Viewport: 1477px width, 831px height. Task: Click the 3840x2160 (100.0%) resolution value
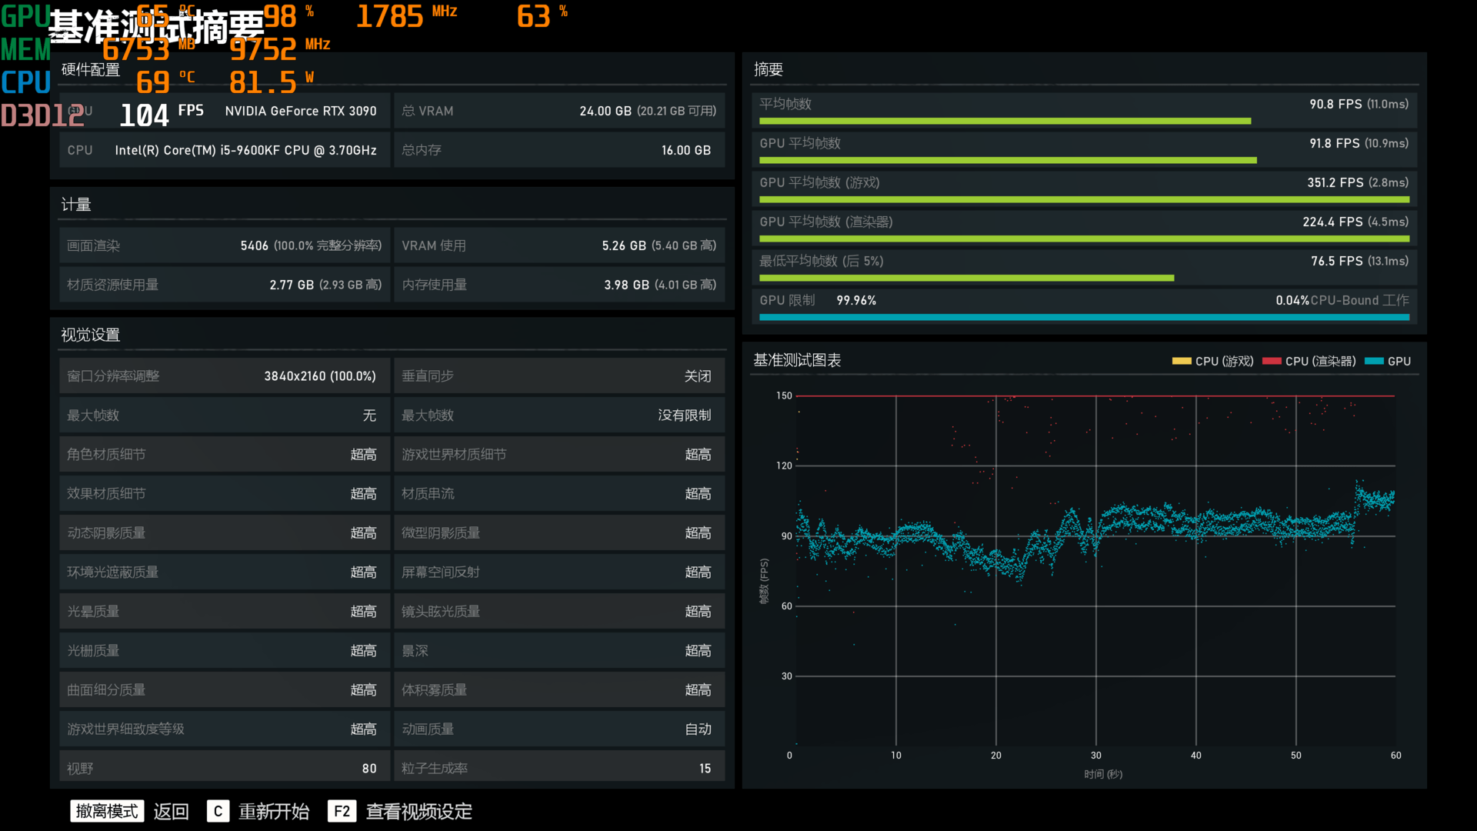click(320, 376)
